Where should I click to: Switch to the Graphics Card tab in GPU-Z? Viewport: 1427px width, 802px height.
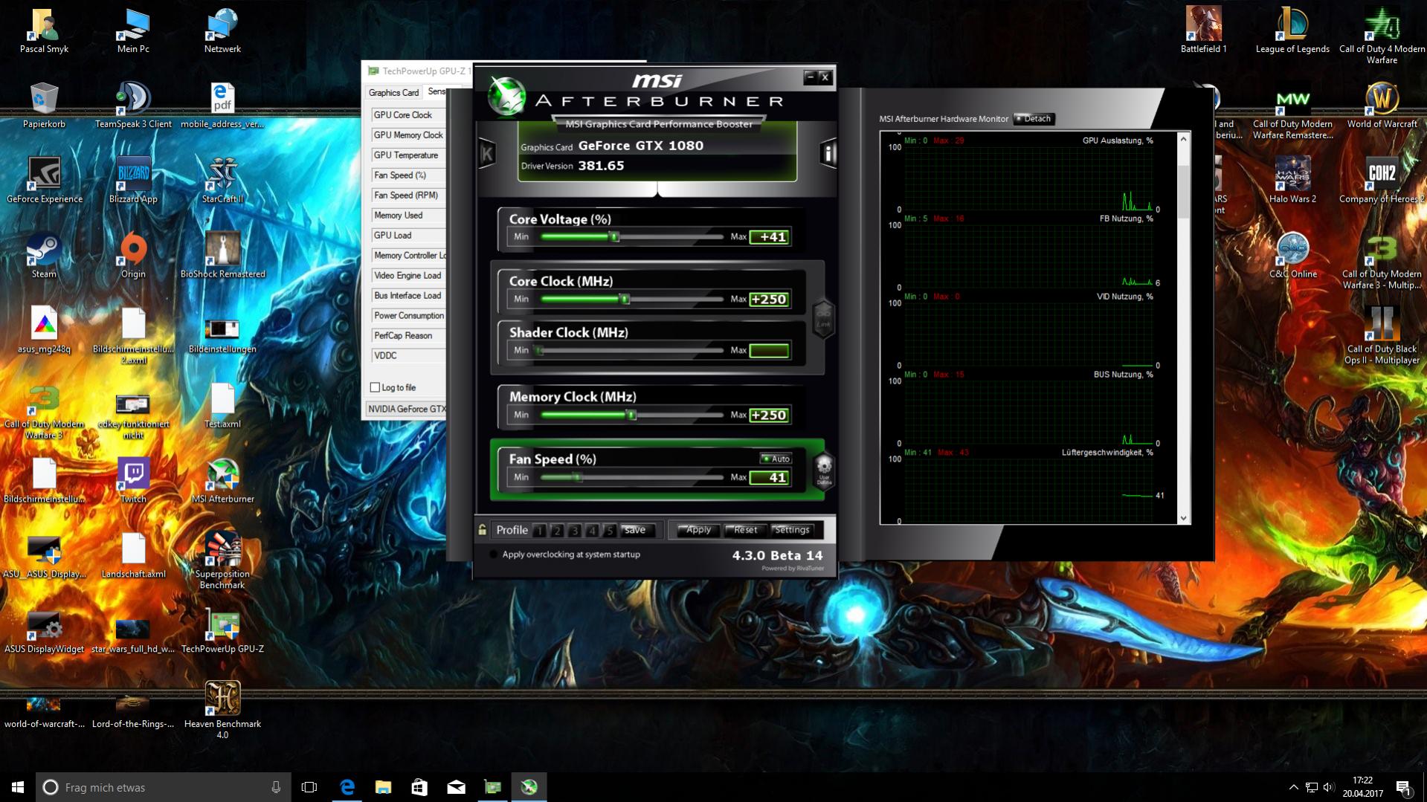393,93
